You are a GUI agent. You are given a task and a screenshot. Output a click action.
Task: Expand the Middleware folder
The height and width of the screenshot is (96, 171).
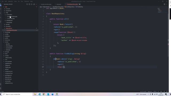pos(10,21)
